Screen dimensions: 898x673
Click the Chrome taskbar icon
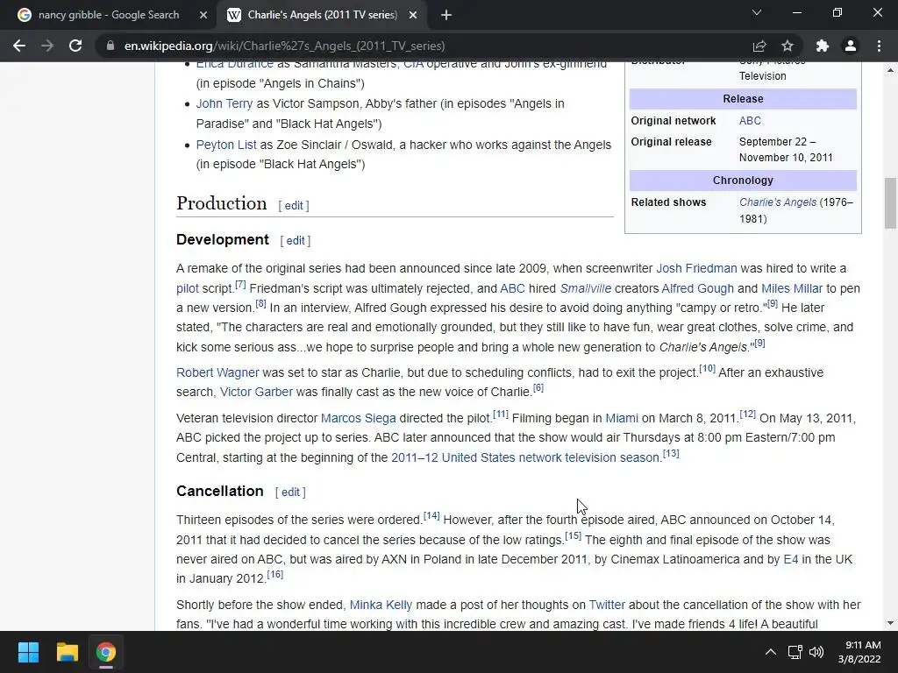click(x=106, y=652)
